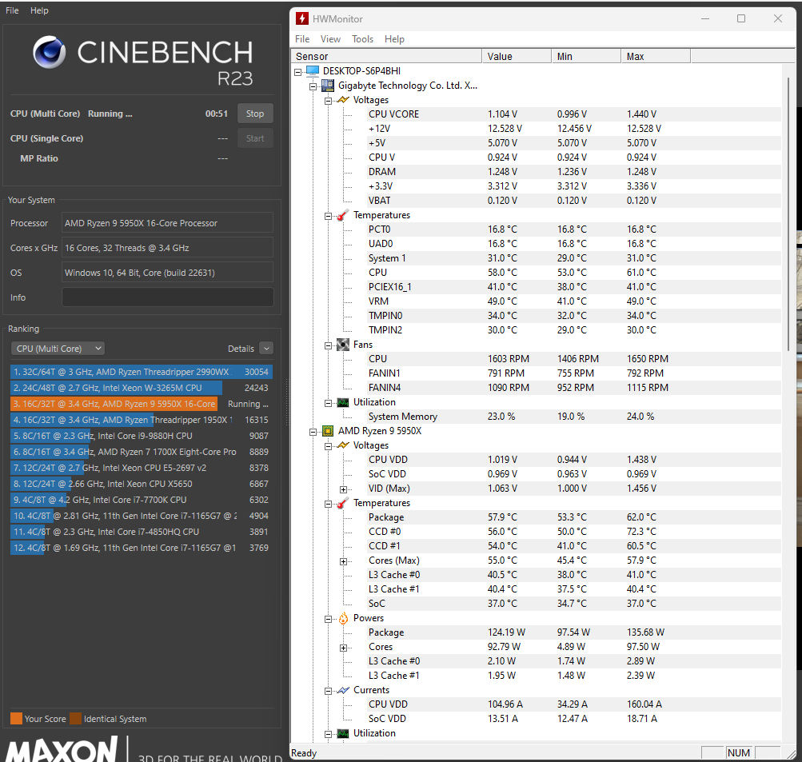Screen dimensions: 802x762
Task: Select ranking entry Core i9-9880H
Action: point(142,436)
